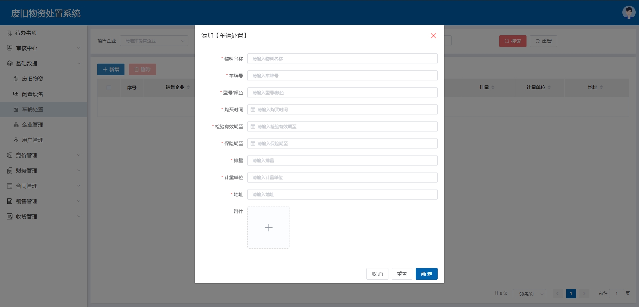
Task: Click the 取消 button
Action: tap(377, 274)
